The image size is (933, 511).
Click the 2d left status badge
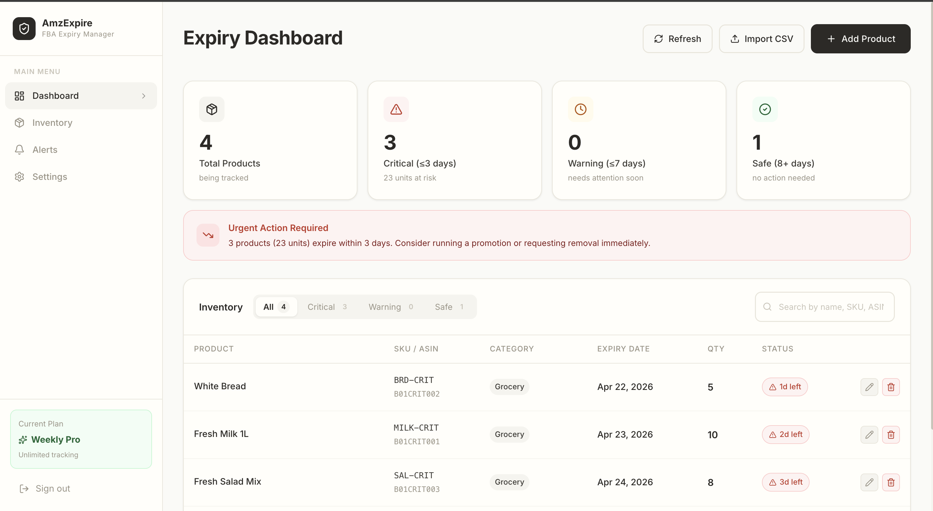[x=785, y=435]
